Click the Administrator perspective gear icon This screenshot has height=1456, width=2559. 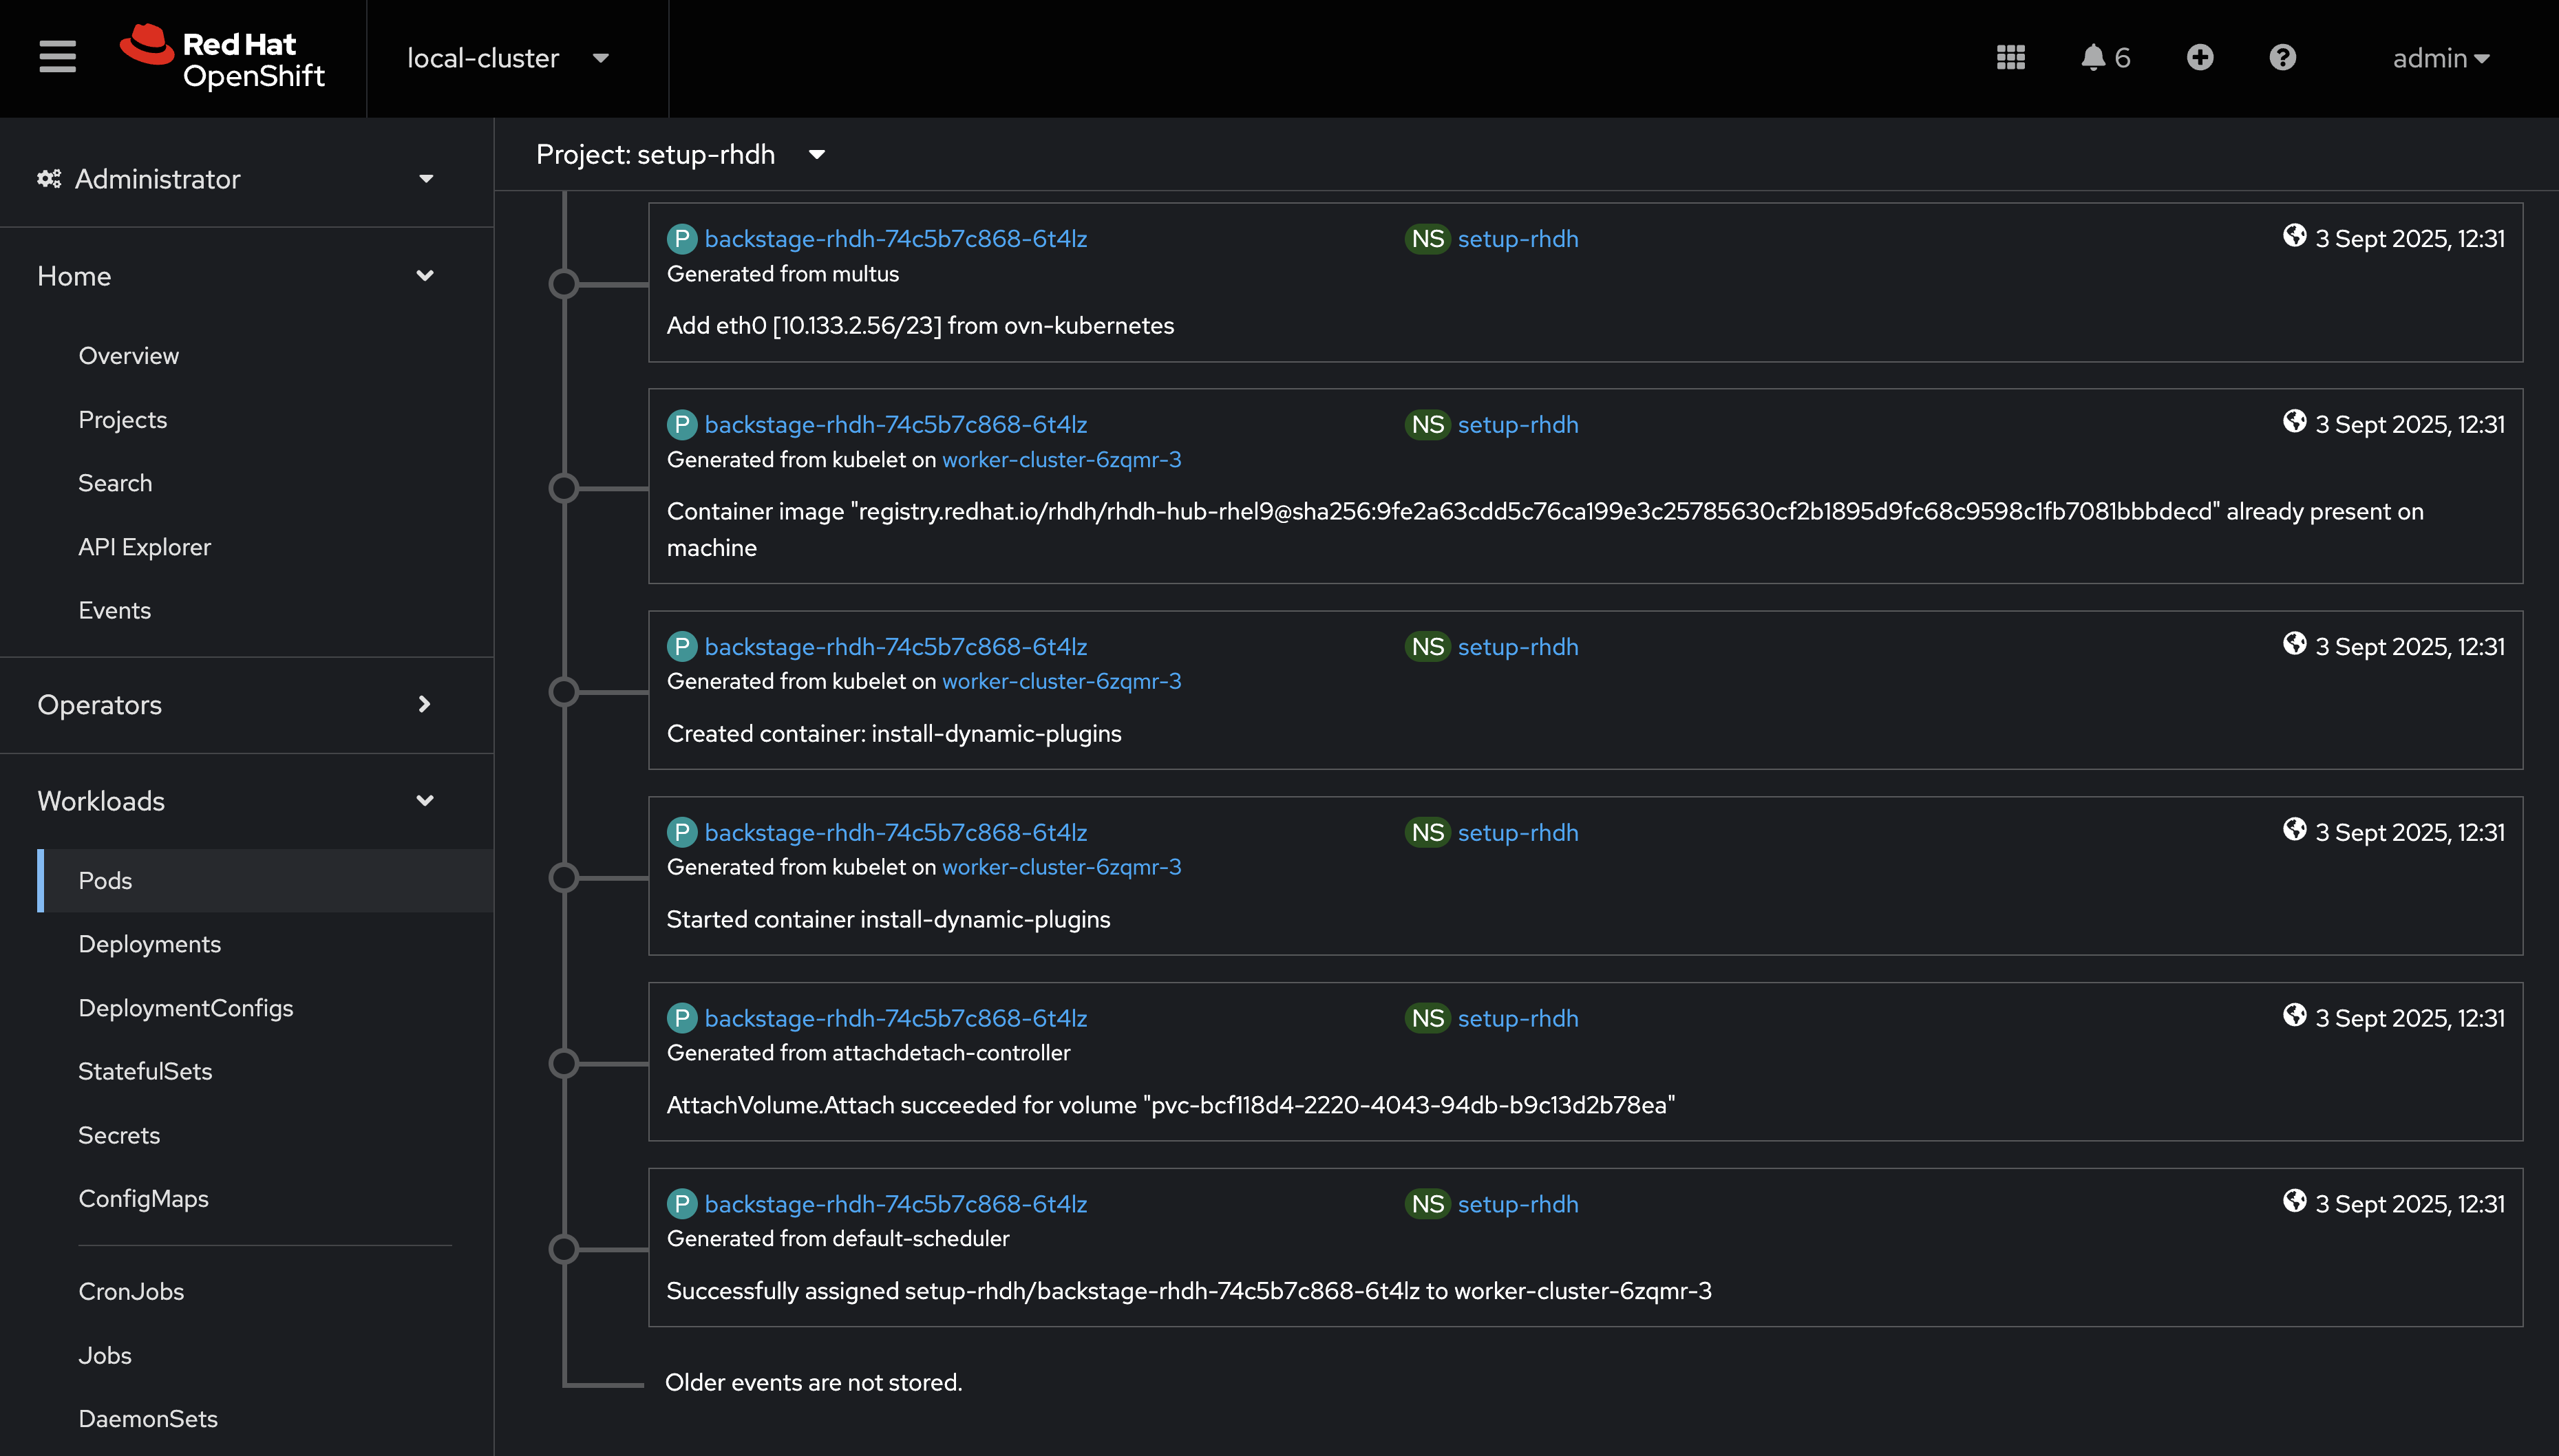pos(49,179)
